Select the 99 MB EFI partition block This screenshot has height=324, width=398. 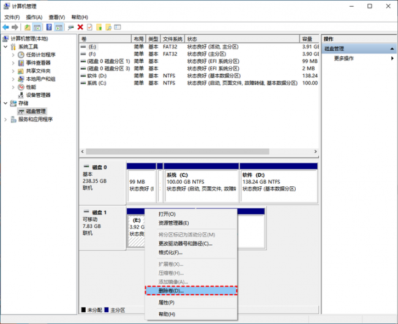tap(141, 183)
